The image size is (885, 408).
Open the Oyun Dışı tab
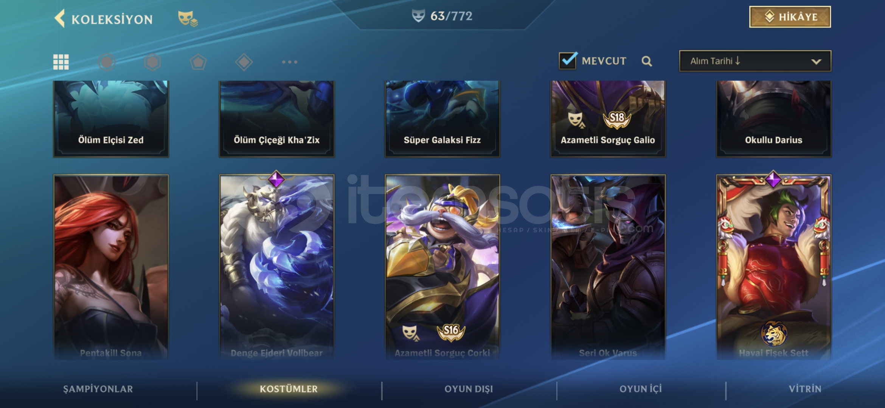[469, 389]
